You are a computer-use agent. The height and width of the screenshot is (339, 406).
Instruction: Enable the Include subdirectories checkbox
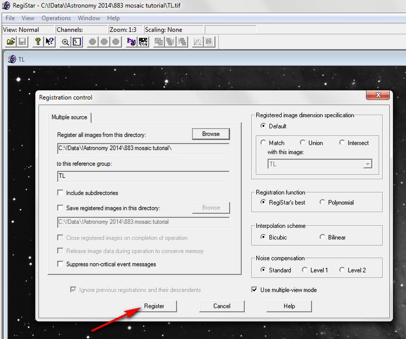pyautogui.click(x=60, y=193)
